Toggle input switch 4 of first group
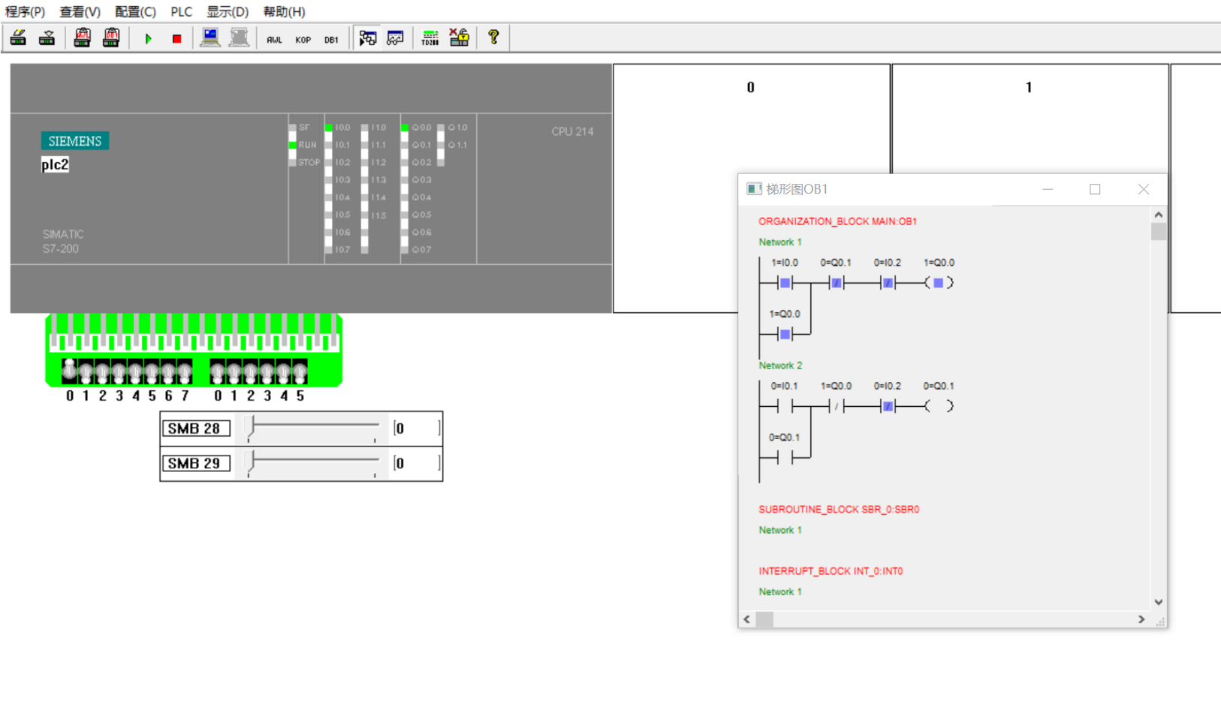The image size is (1221, 701). coord(135,371)
